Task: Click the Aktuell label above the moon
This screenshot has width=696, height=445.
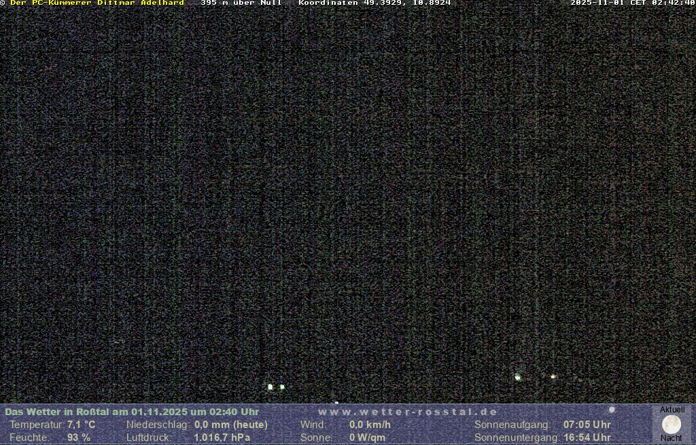Action: click(x=672, y=410)
